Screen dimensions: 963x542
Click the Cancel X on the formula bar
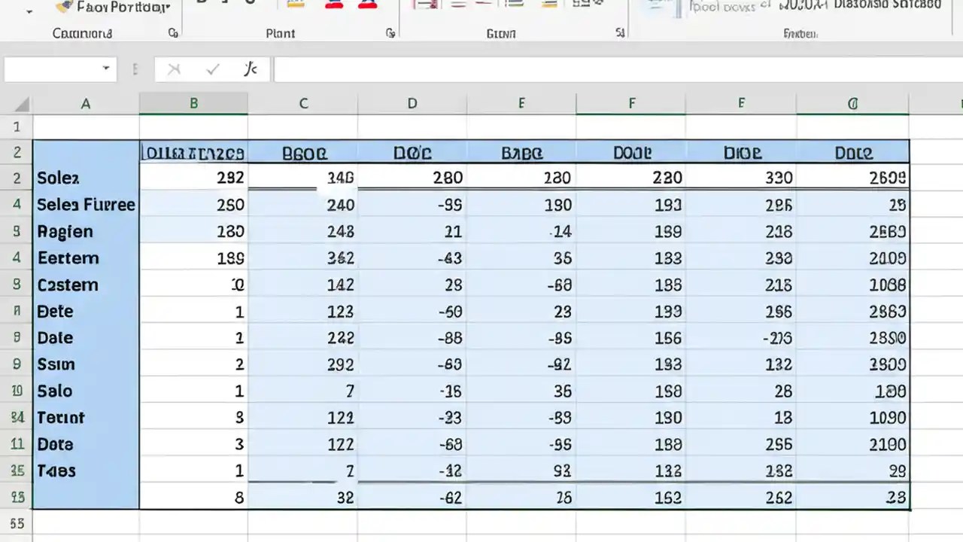(x=174, y=69)
